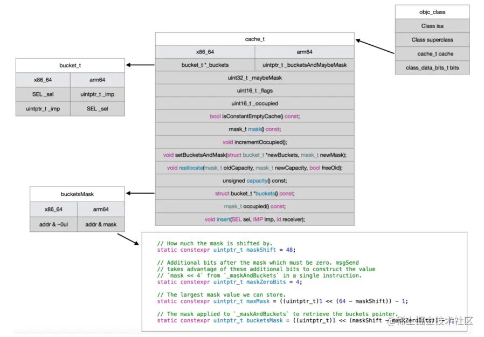The image size is (484, 337).
Task: Click the 'bool isConstantEmptyCache() const;' row
Action: pyautogui.click(x=254, y=116)
